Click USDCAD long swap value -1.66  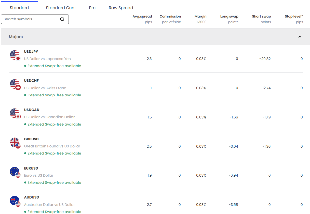(x=233, y=117)
